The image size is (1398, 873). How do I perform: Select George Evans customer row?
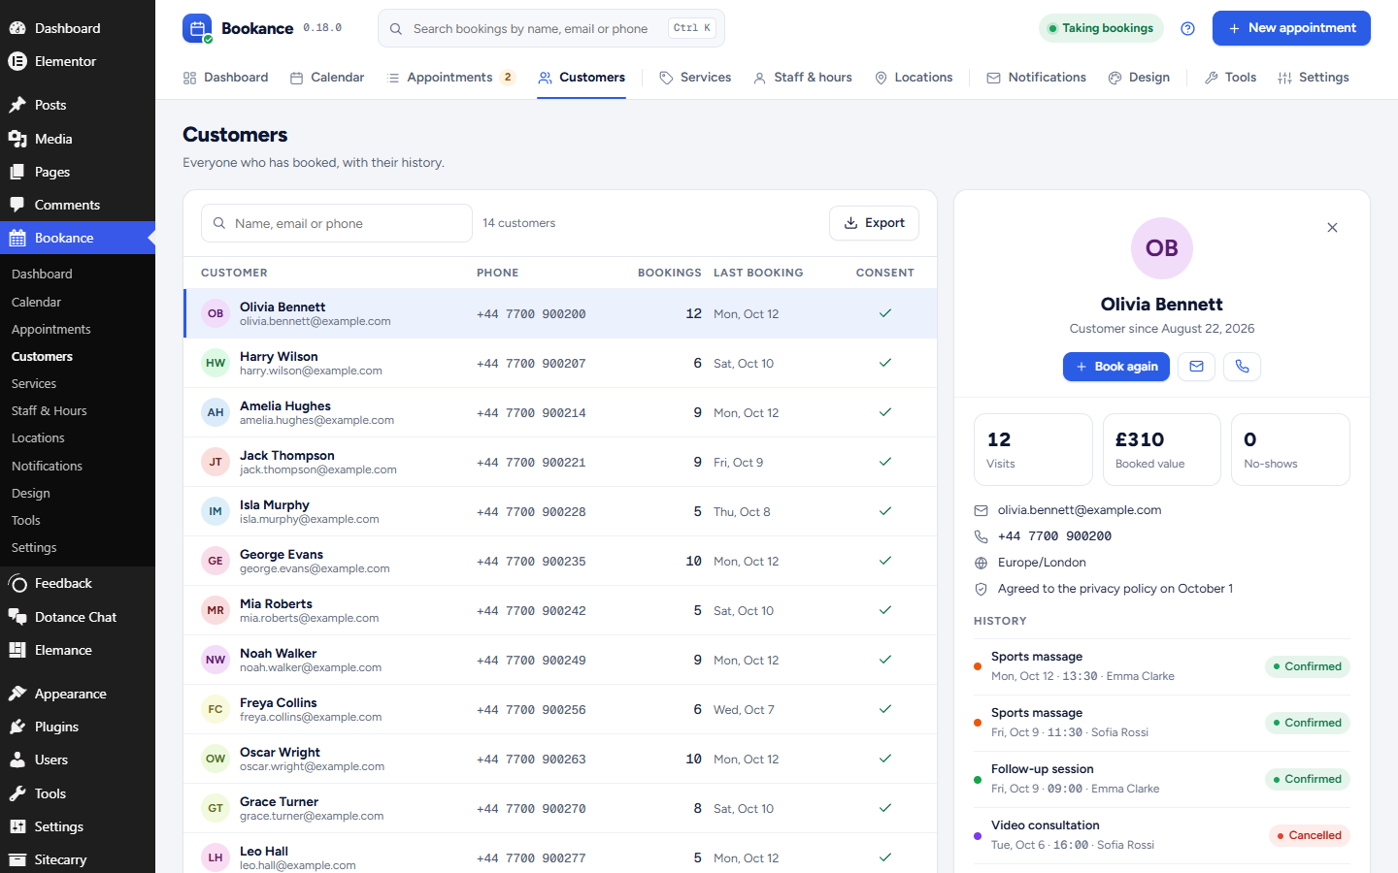pyautogui.click(x=560, y=561)
